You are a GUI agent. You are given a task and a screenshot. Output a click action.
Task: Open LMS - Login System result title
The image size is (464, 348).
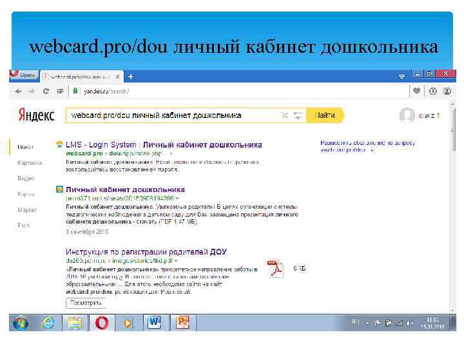pyautogui.click(x=164, y=145)
